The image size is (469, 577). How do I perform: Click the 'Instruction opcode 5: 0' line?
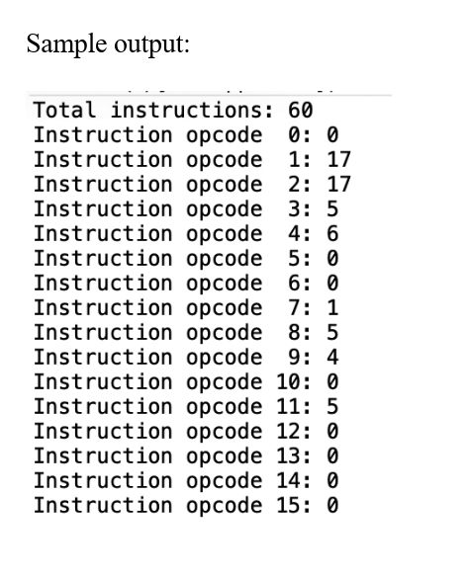186,258
